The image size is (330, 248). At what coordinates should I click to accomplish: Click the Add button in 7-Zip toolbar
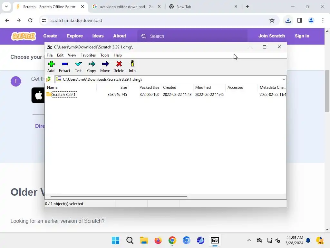[x=51, y=67]
